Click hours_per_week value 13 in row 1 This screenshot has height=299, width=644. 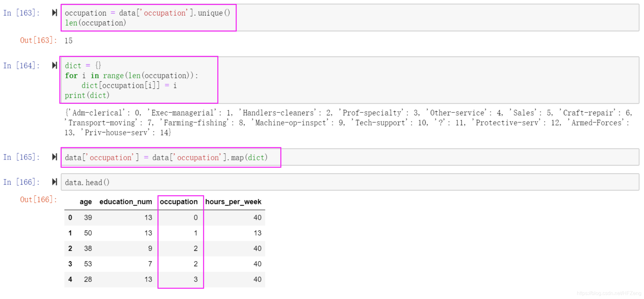tap(257, 233)
